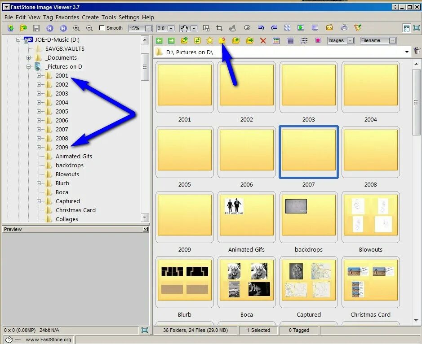
Task: Click the blue monitor icon in the toolbar
Action: pyautogui.click(x=315, y=28)
